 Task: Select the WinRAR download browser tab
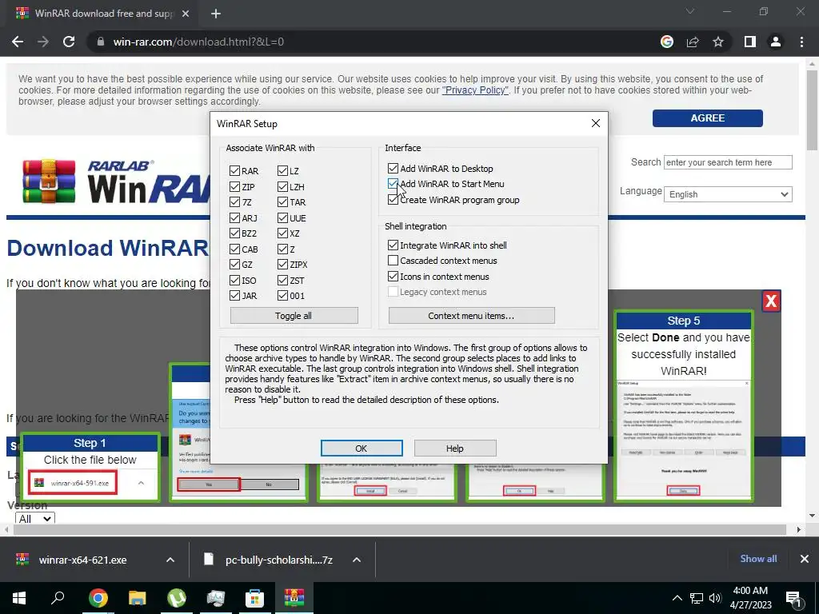click(102, 14)
